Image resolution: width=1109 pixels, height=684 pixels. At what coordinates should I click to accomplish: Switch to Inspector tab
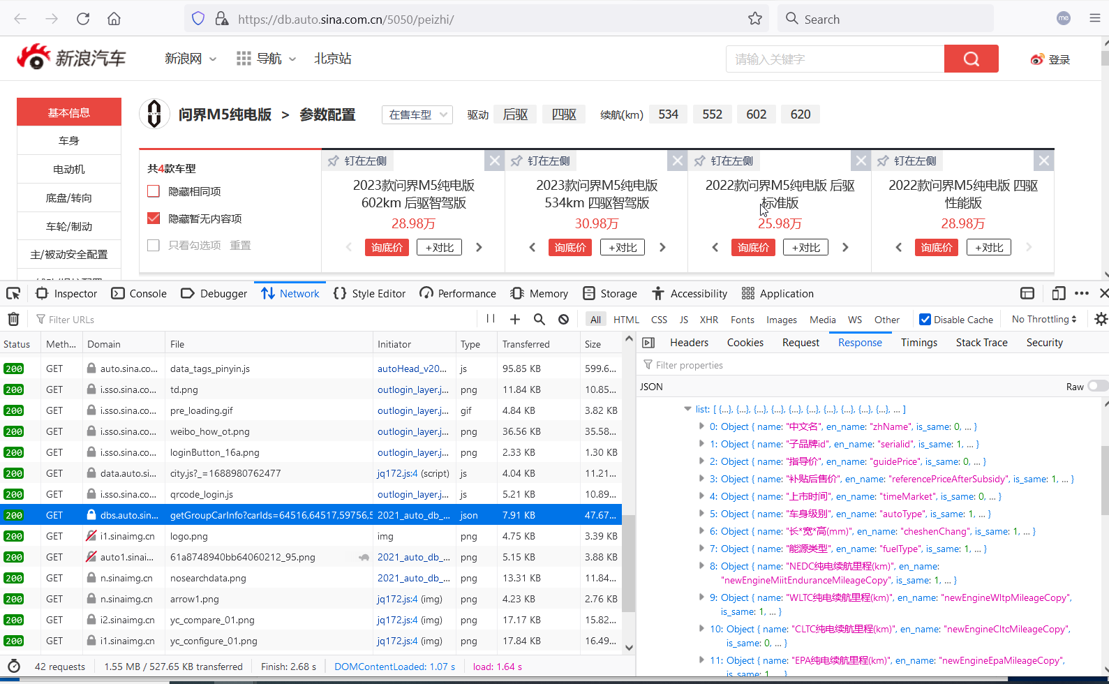(x=67, y=293)
